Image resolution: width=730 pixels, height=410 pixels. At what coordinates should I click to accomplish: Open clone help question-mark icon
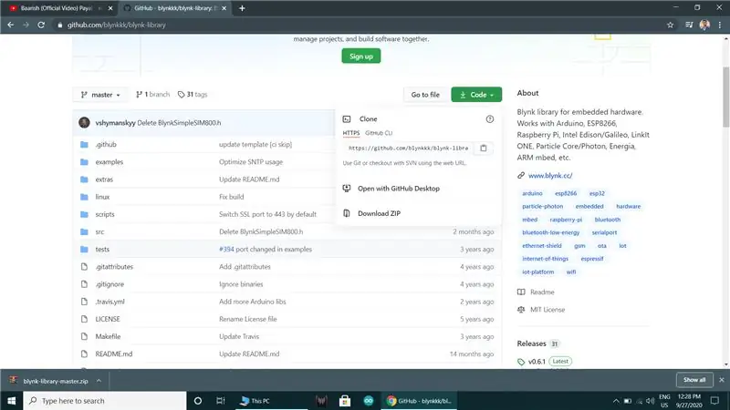(490, 119)
